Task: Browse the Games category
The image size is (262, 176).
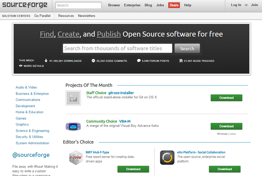Action: point(21,118)
